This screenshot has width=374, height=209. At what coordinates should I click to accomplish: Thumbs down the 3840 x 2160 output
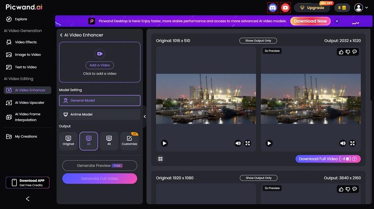pyautogui.click(x=348, y=189)
